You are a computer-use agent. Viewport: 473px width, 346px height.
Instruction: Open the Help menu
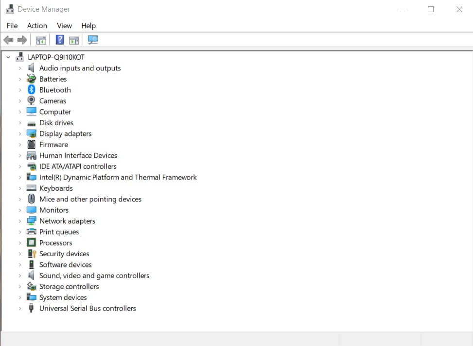point(88,26)
